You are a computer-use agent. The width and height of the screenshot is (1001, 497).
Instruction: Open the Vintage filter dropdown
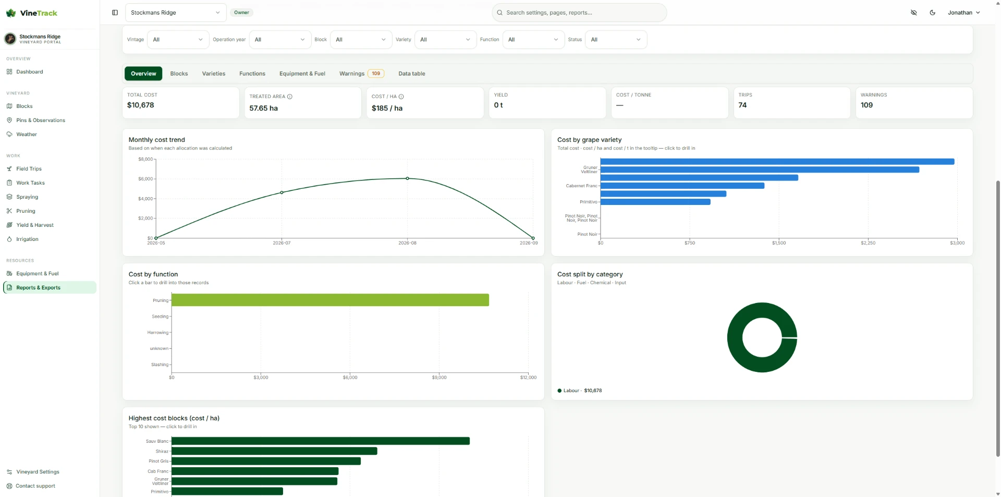[x=178, y=40]
